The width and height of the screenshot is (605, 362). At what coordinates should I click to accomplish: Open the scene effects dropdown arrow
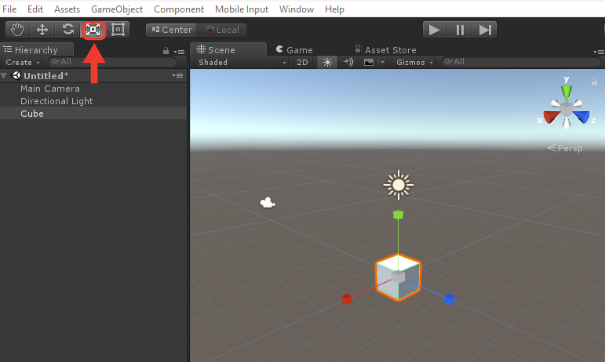click(382, 63)
